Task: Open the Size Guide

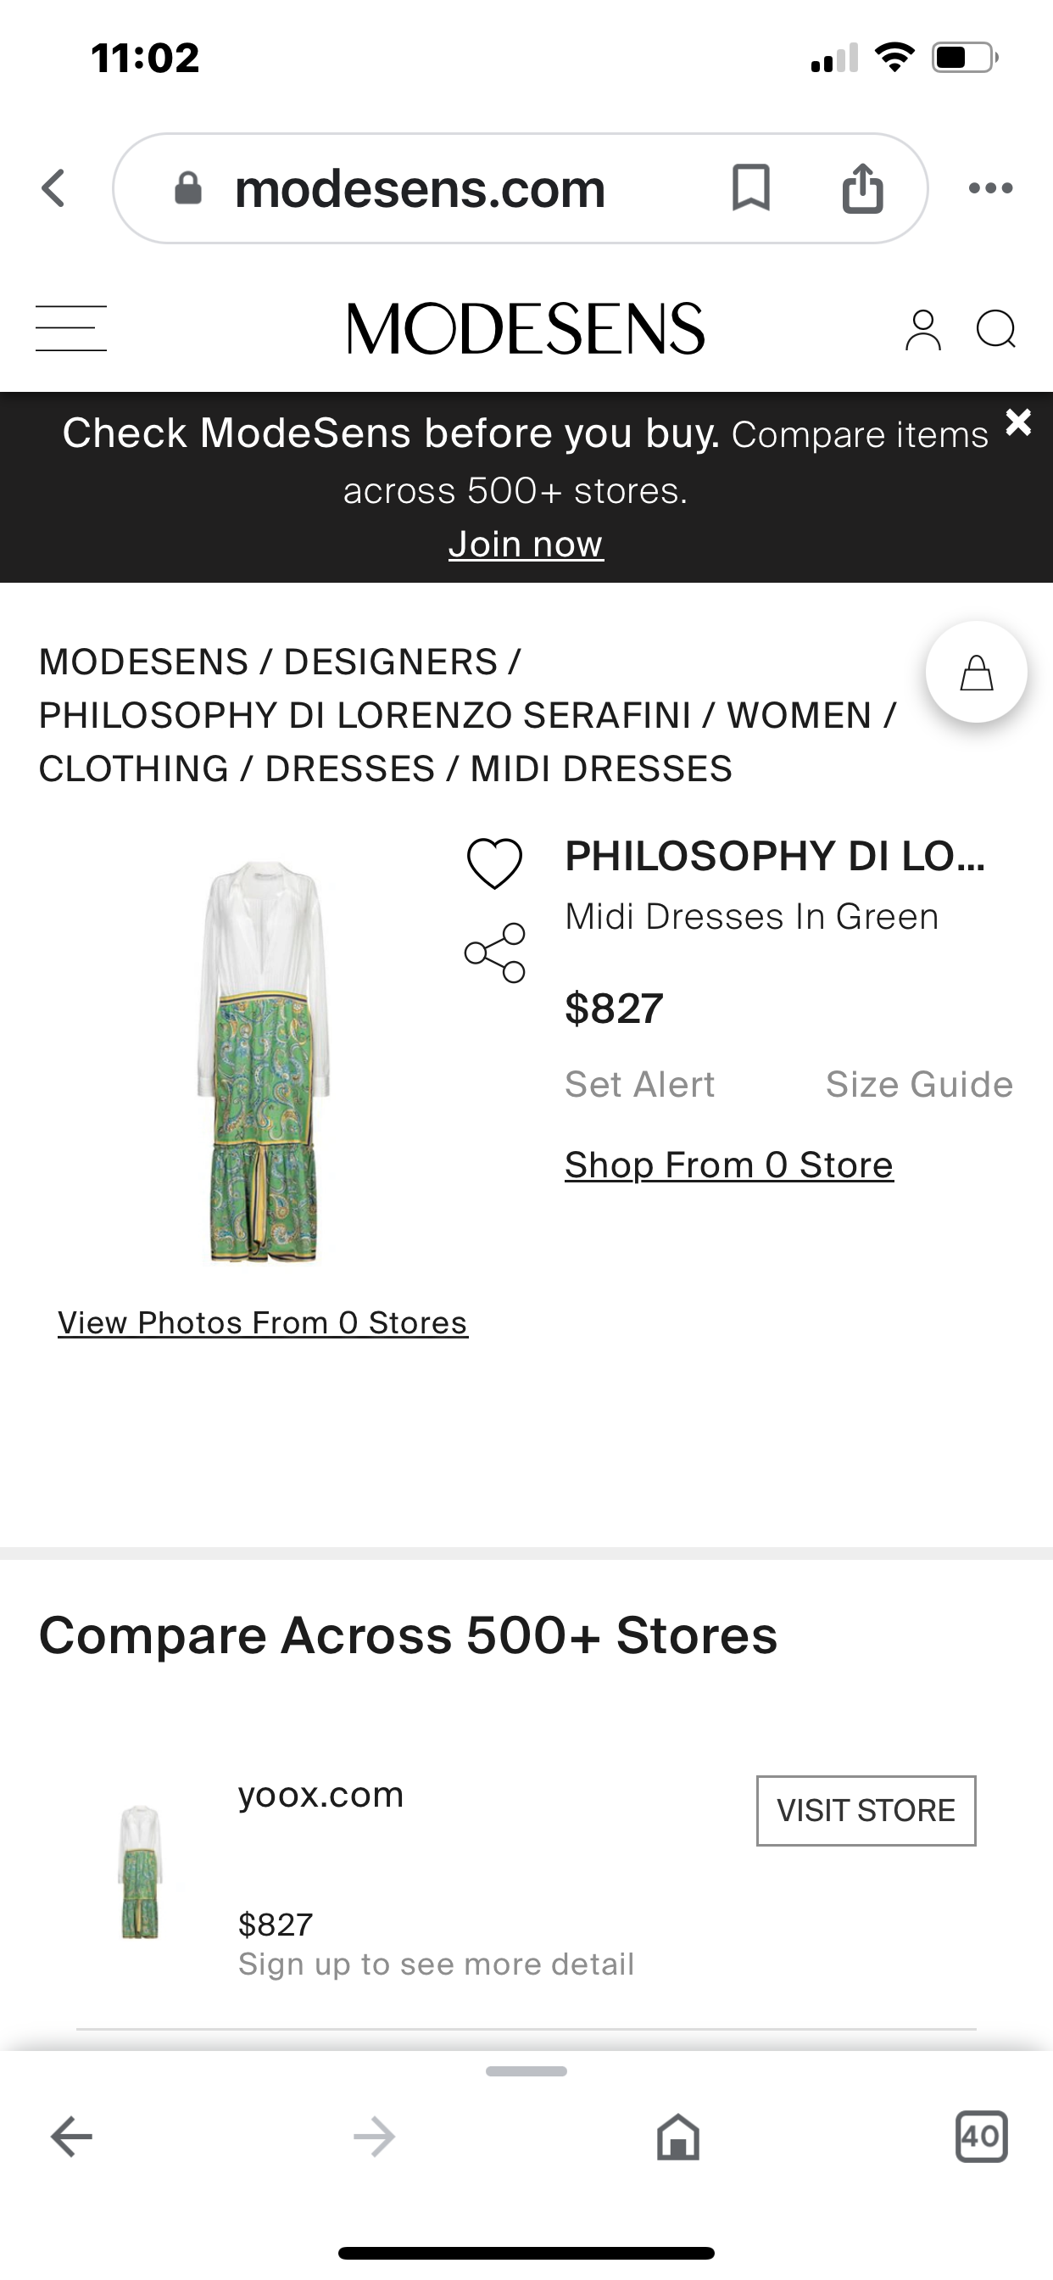Action: [918, 1084]
